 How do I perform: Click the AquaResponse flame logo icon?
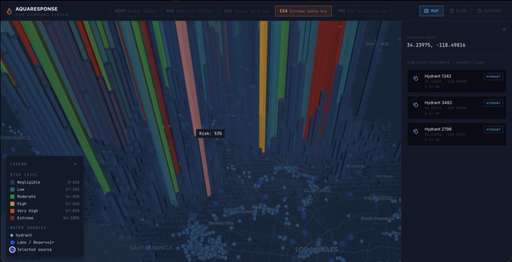pos(9,11)
